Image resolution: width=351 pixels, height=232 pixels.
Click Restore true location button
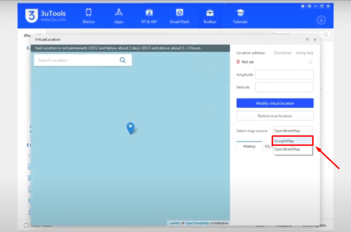coord(275,116)
